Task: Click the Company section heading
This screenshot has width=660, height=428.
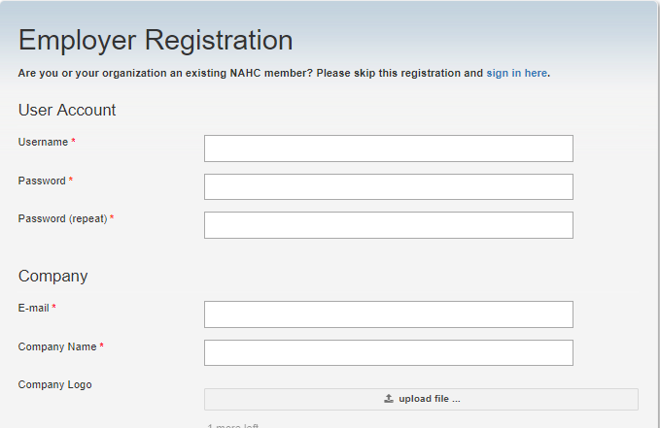Action: click(52, 277)
